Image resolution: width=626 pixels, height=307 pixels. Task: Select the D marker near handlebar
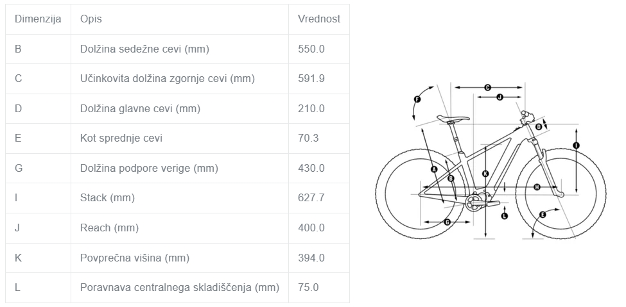tap(538, 127)
